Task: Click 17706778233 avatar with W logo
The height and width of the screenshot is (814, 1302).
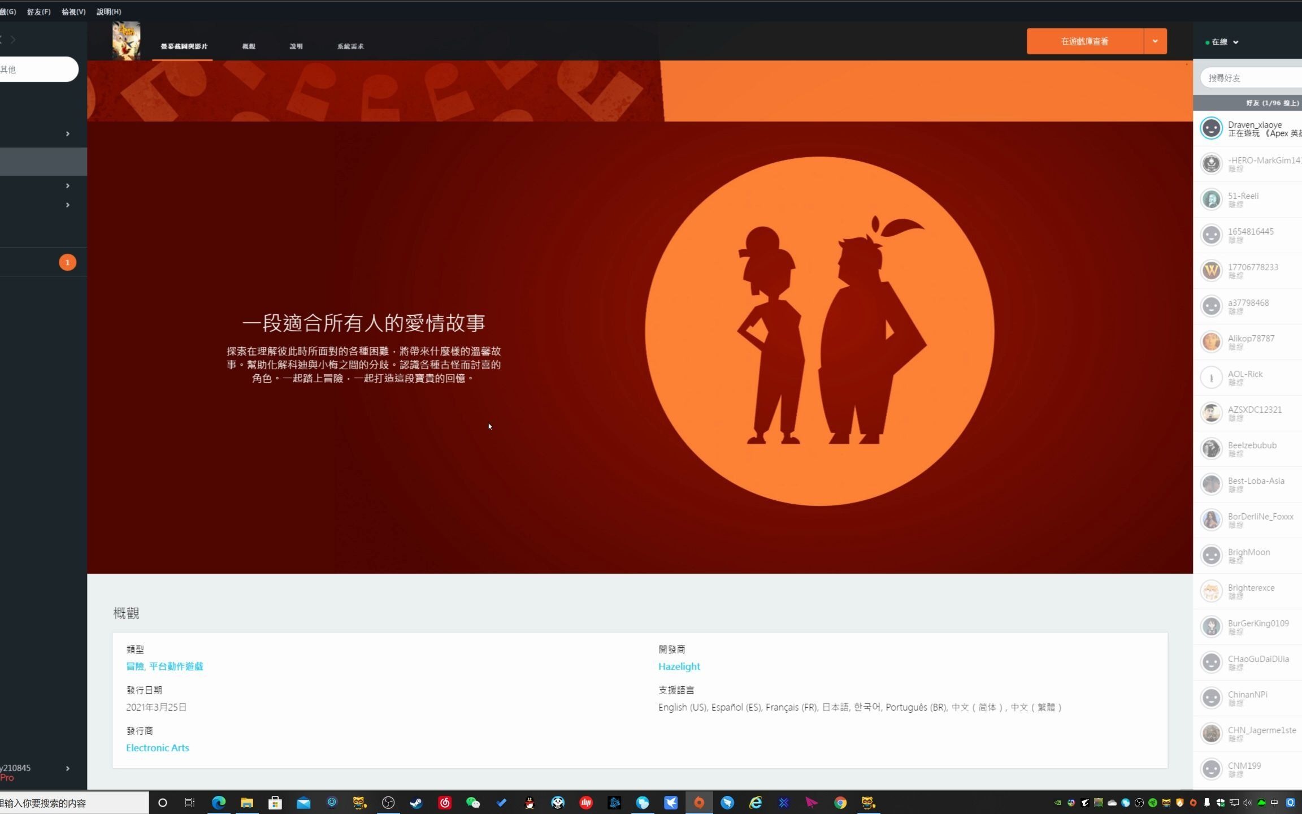Action: click(x=1211, y=271)
